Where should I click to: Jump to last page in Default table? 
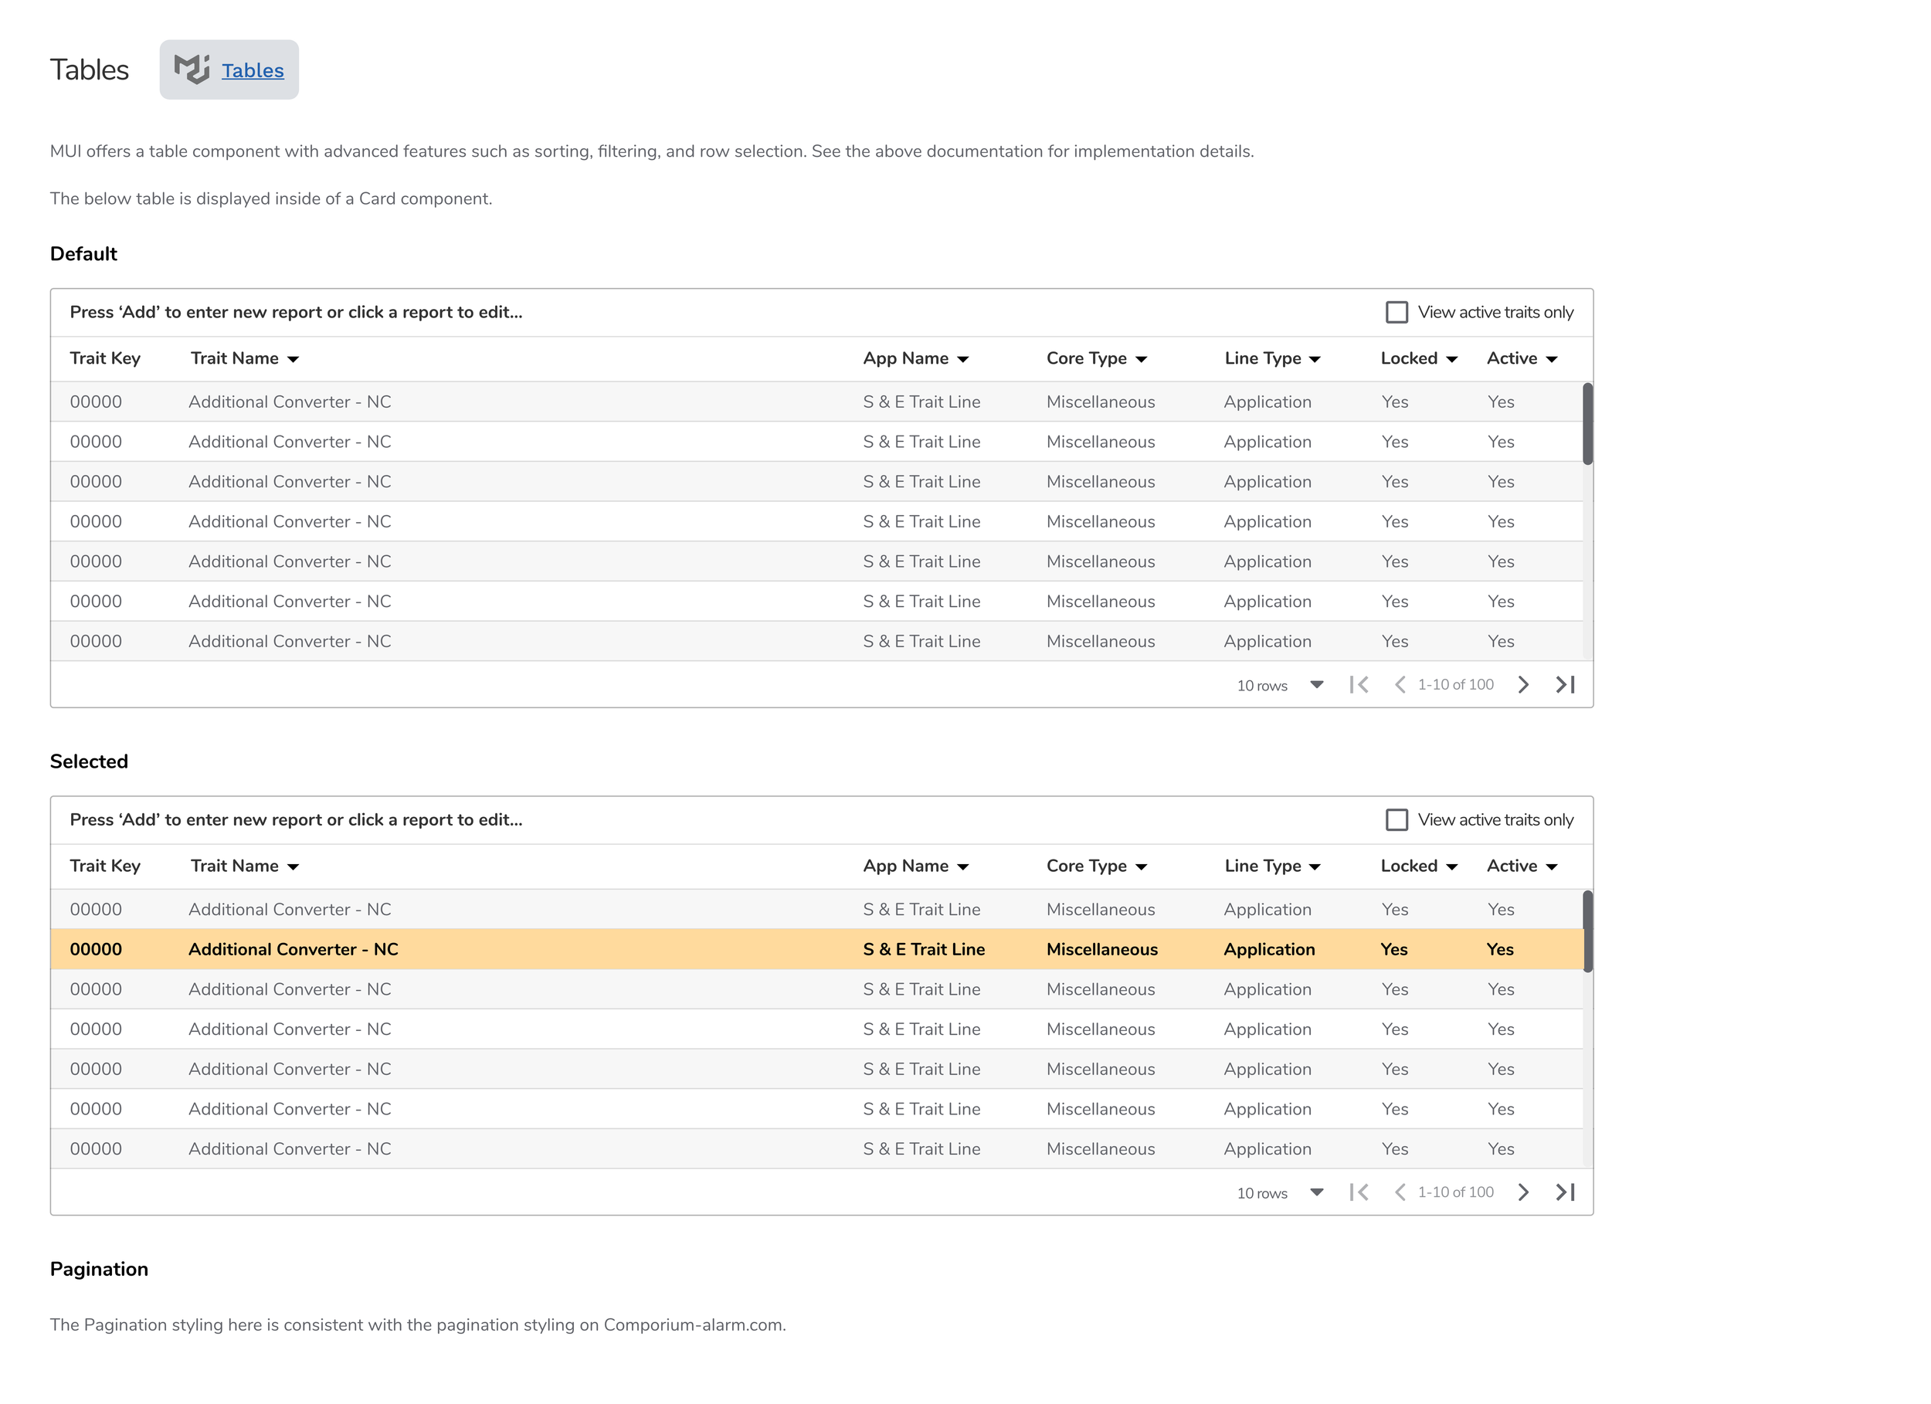click(x=1565, y=684)
